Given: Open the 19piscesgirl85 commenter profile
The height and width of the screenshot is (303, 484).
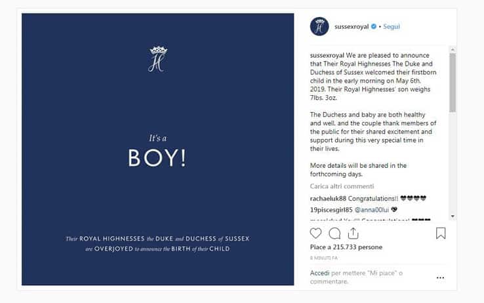Looking at the screenshot, I should click(x=331, y=210).
